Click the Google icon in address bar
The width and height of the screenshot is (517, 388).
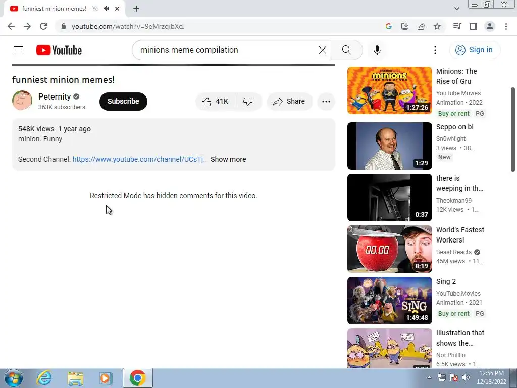point(388,26)
